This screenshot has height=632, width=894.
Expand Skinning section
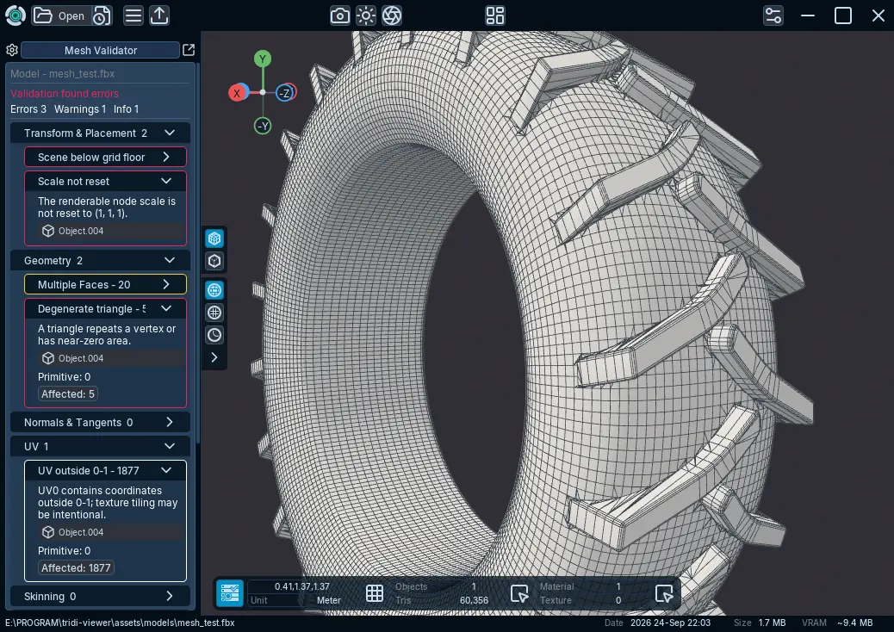(x=101, y=596)
